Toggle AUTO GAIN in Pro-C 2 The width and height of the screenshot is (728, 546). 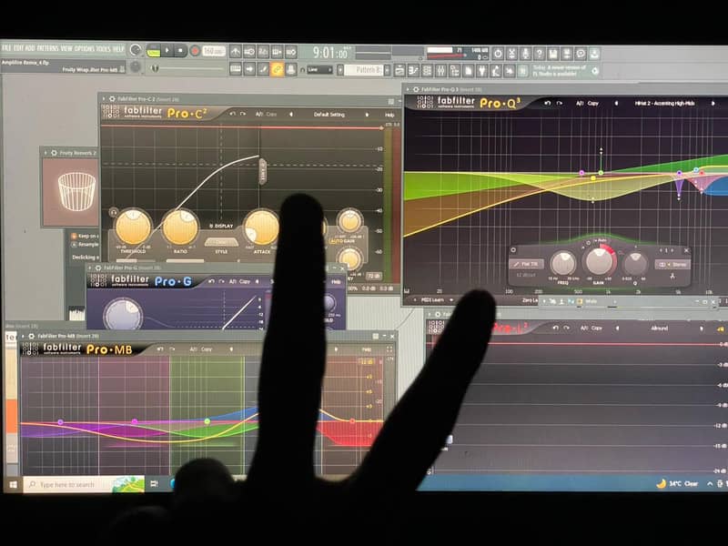(x=342, y=241)
